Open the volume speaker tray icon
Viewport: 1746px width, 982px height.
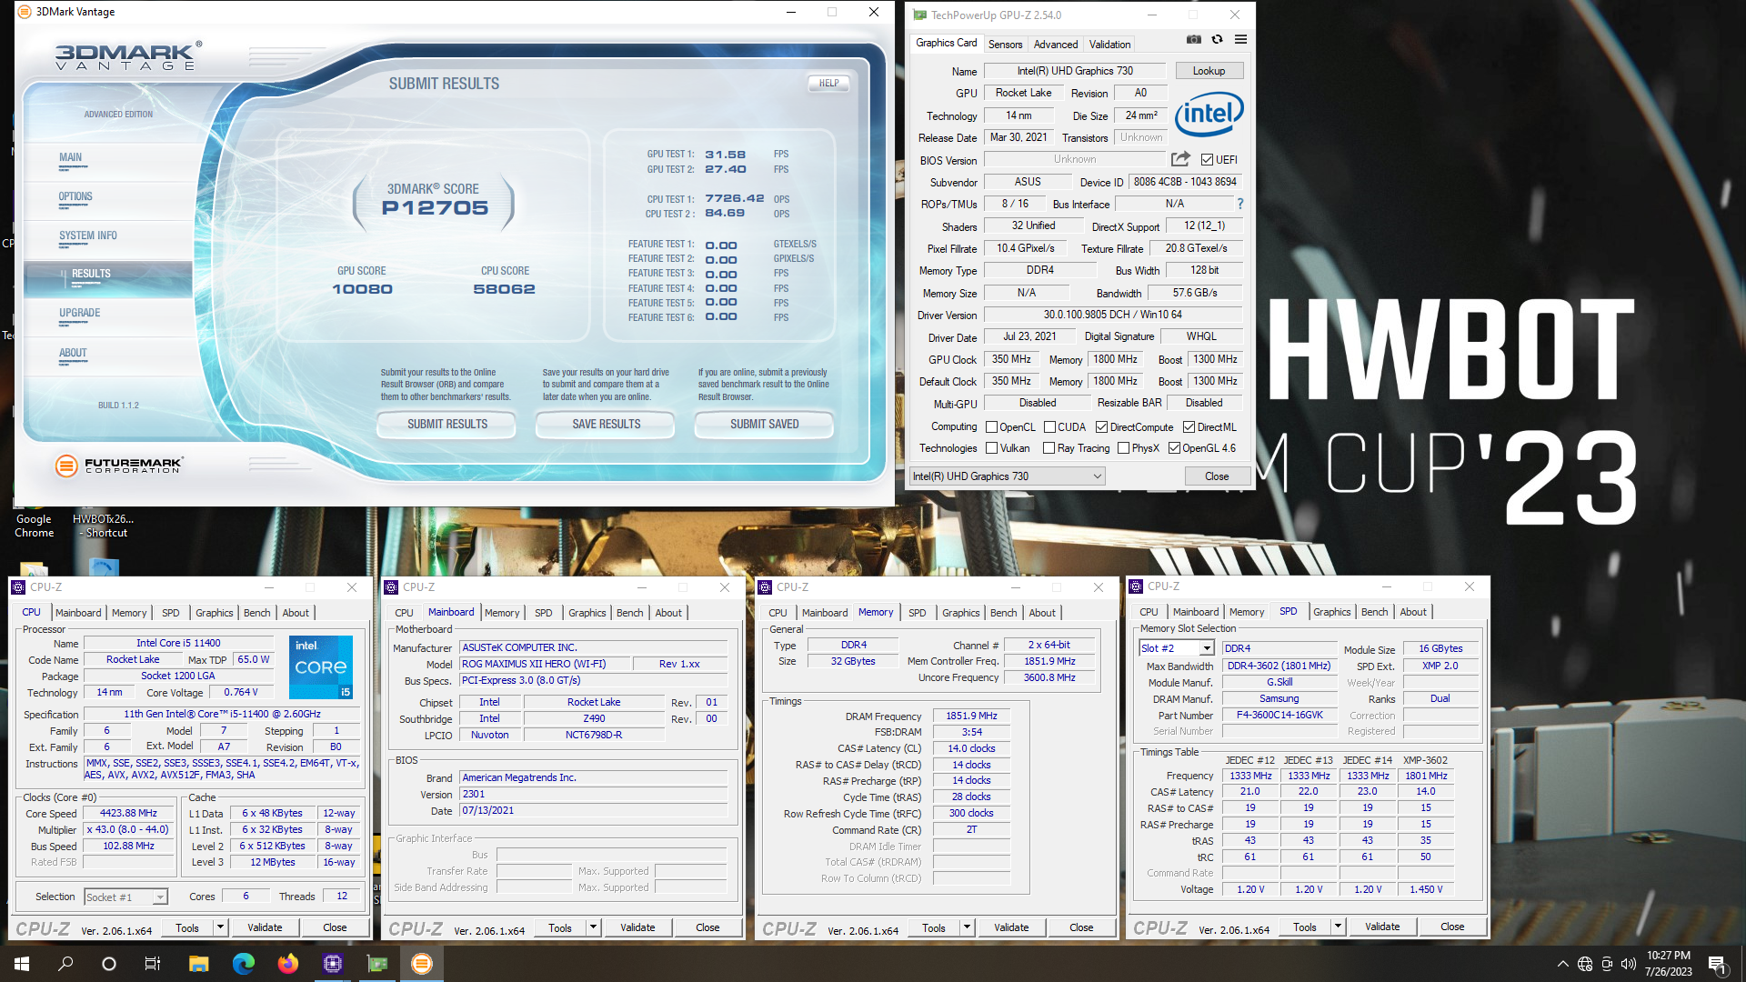click(x=1629, y=964)
